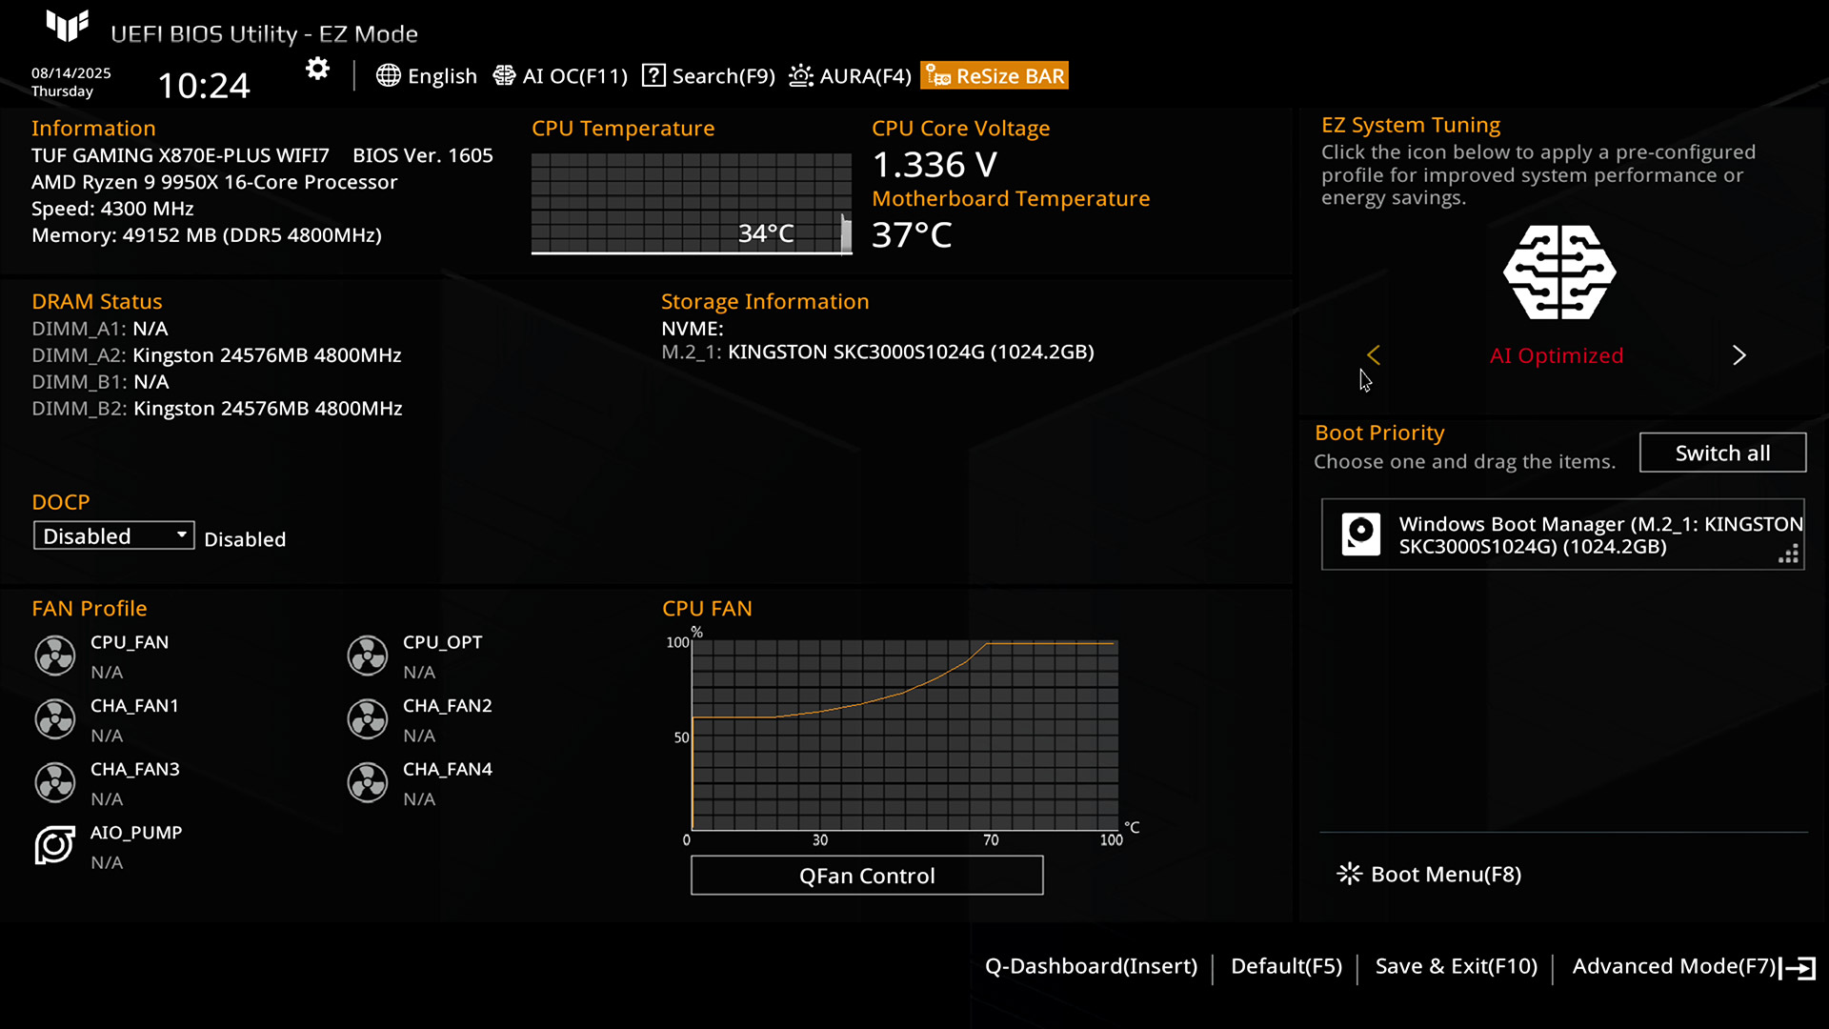
Task: Open AURA lighting toggle (F4)
Action: (x=851, y=75)
